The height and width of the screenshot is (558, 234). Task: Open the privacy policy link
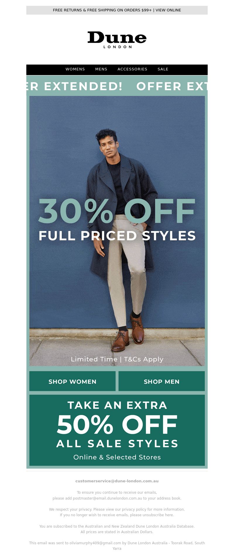(x=134, y=509)
